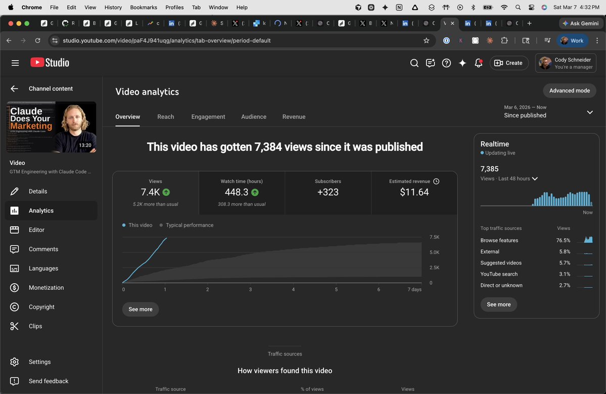The height and width of the screenshot is (394, 606).
Task: Click the This video chart legend
Action: point(137,225)
